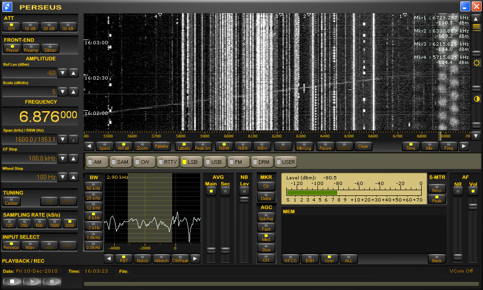Select USB demodulation mode
Screen dimensions: 483x290
(x=215, y=162)
